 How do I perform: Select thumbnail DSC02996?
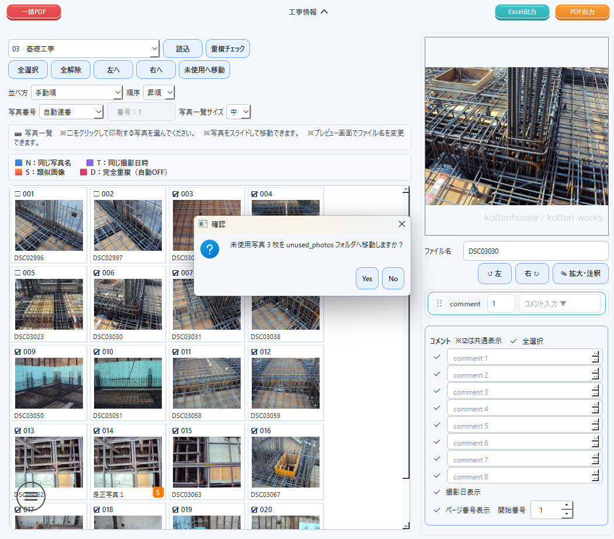point(49,225)
